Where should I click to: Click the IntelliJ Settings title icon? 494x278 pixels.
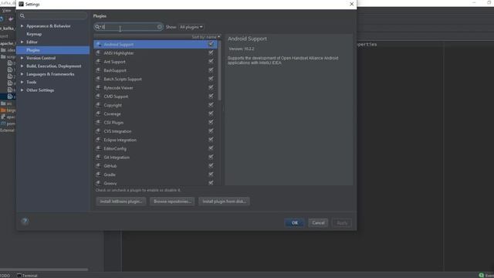pyautogui.click(x=21, y=4)
